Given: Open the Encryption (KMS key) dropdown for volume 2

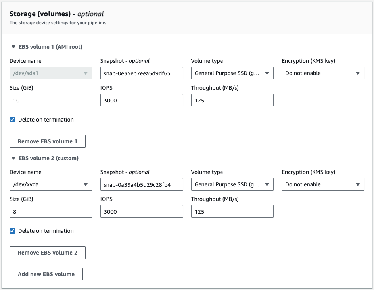Looking at the screenshot, I should point(322,184).
